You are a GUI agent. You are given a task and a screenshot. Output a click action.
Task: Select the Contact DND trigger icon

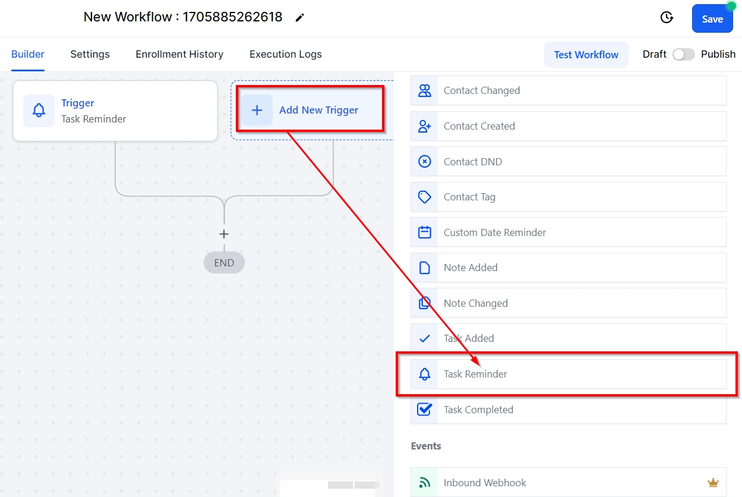click(425, 162)
